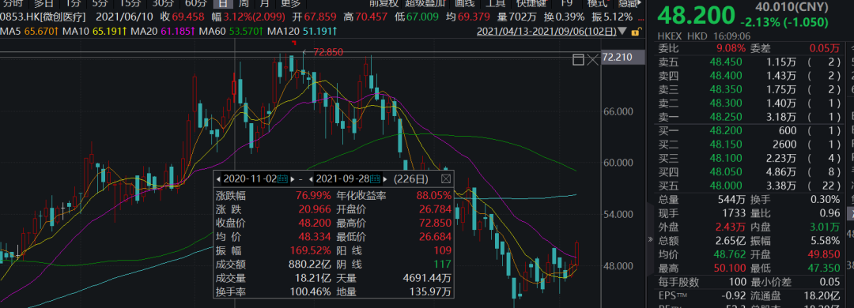Click the 涨跌幅 76.99% value in popup
Image resolution: width=854 pixels, height=308 pixels.
pos(314,195)
